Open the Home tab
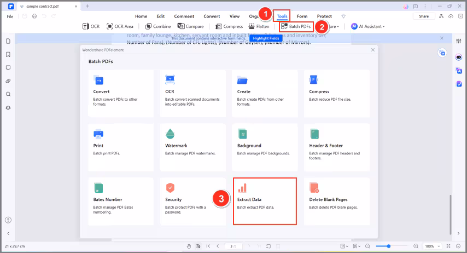467x253 pixels. tap(141, 16)
